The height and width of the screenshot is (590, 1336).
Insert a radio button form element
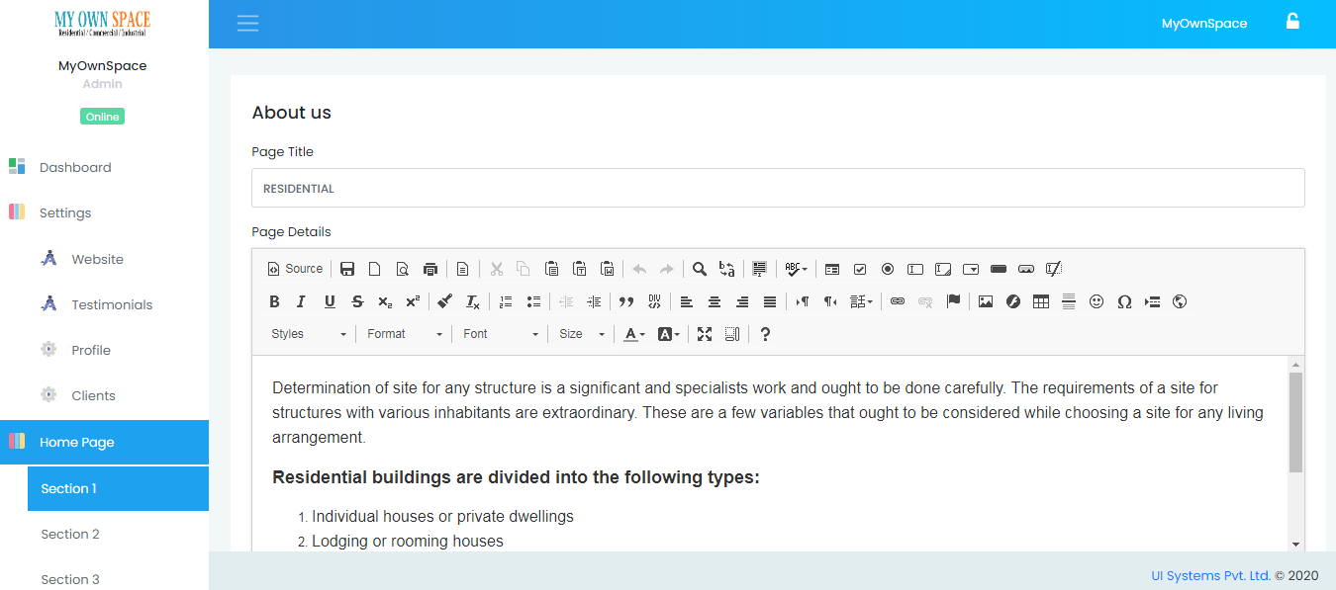[887, 269]
